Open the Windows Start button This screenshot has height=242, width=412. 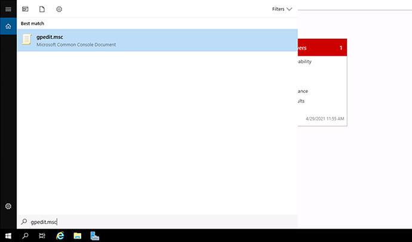coord(8,235)
